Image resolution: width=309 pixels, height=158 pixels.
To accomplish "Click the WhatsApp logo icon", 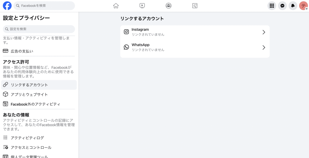I will (x=126, y=47).
